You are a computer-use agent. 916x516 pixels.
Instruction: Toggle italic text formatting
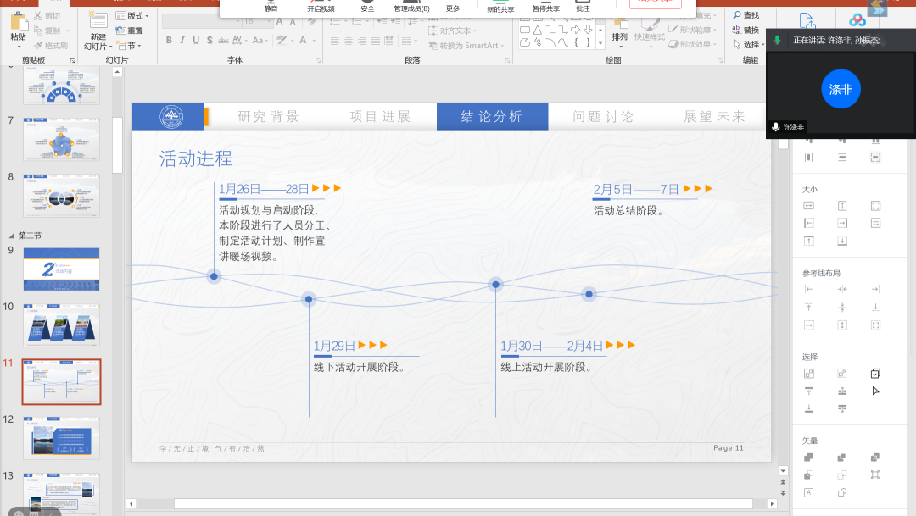point(183,40)
